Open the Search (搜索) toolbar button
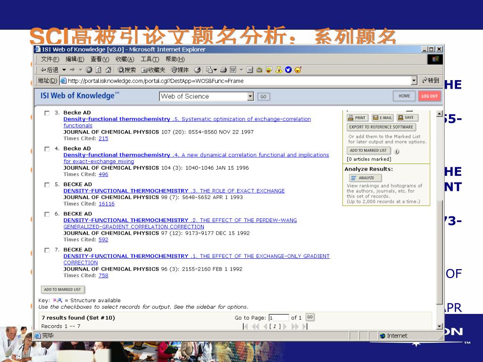The width and height of the screenshot is (483, 362). click(x=126, y=70)
